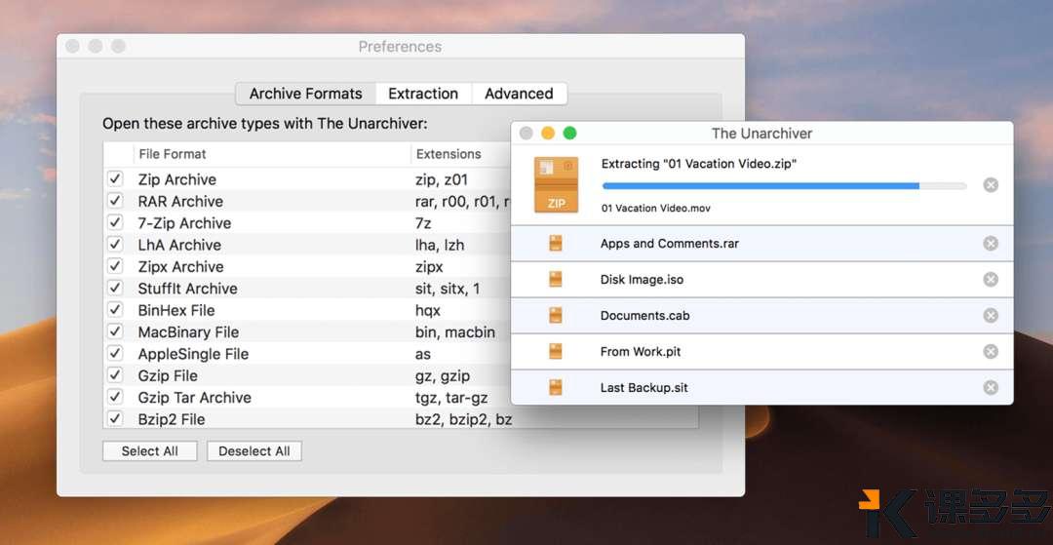Disable Gzip Tar Archive association
The height and width of the screenshot is (545, 1053).
pyautogui.click(x=115, y=398)
